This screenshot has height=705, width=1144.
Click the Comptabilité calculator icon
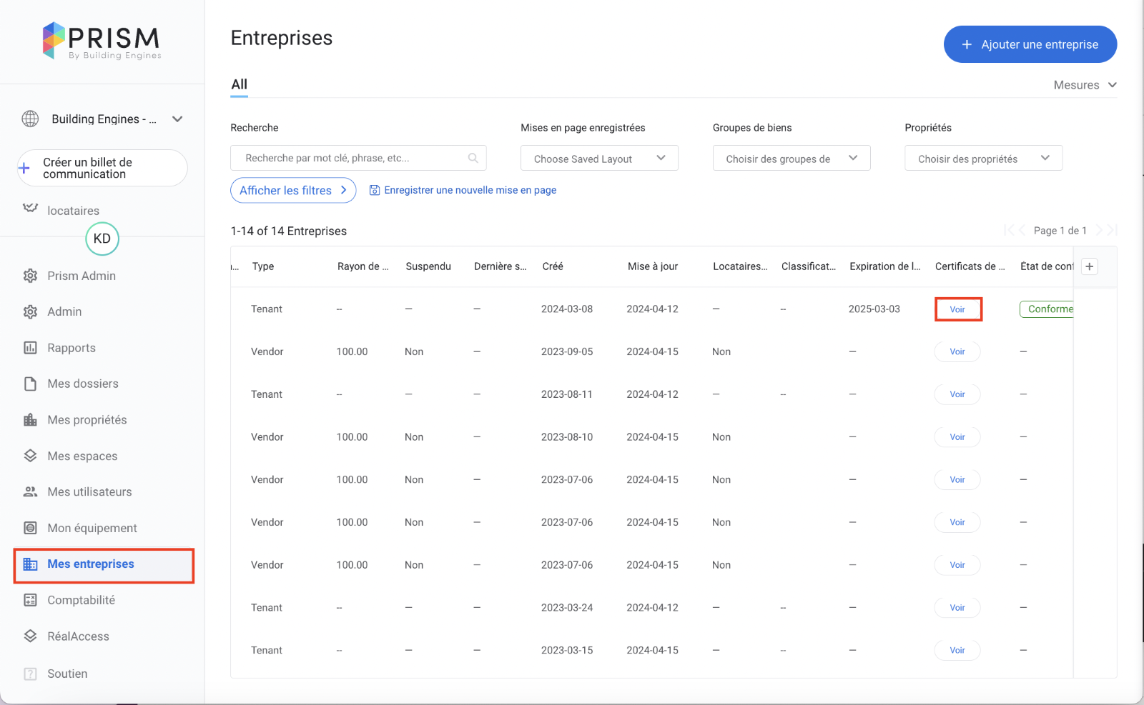30,600
